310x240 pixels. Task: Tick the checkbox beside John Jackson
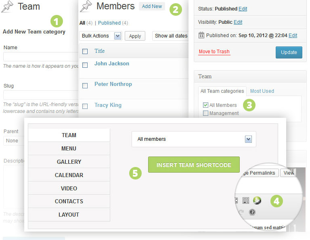[85, 65]
